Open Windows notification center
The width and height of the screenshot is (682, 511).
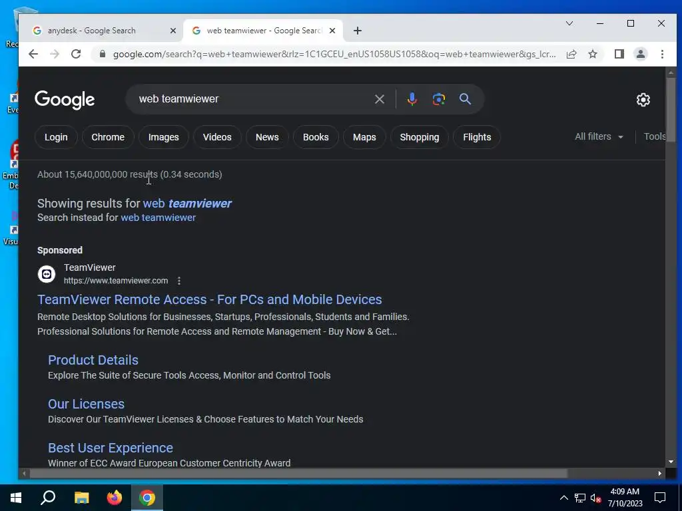[x=660, y=498]
